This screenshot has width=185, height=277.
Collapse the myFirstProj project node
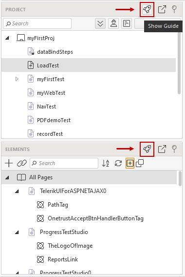[7, 38]
